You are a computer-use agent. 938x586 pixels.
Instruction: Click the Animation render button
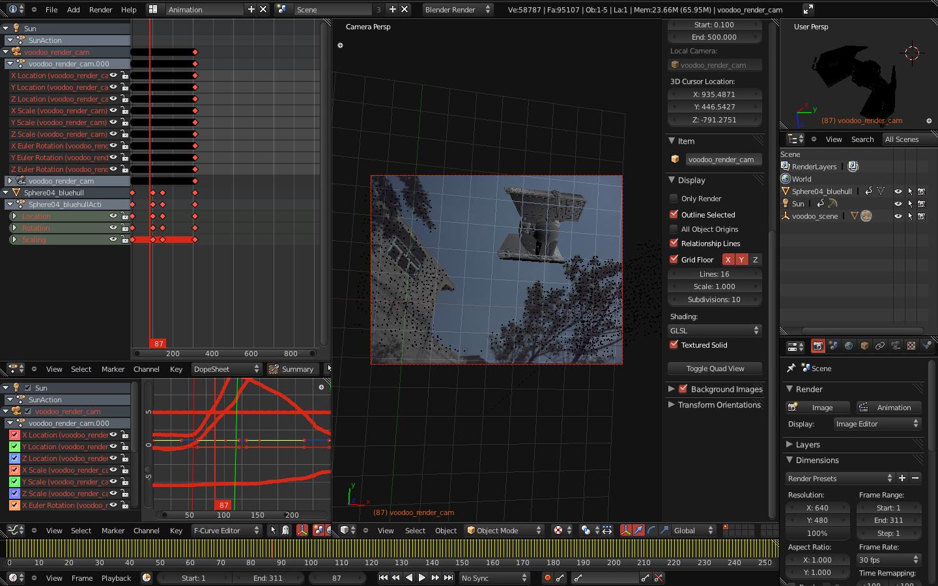[887, 408]
